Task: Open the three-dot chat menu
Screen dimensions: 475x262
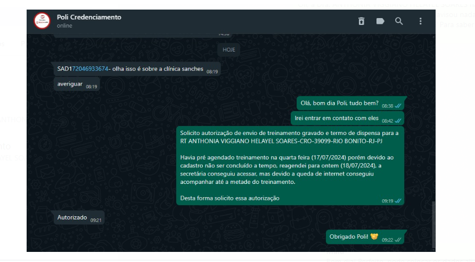Action: (x=420, y=21)
